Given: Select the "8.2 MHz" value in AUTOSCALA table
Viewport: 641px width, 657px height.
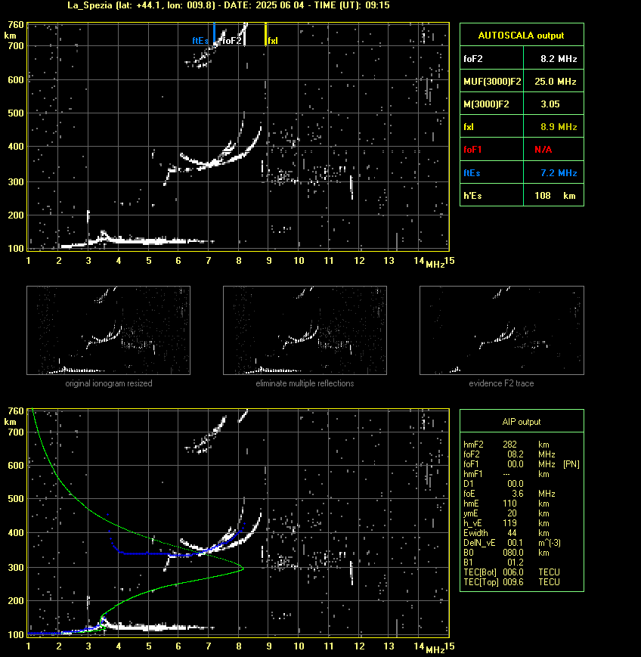Looking at the screenshot, I should coord(559,59).
